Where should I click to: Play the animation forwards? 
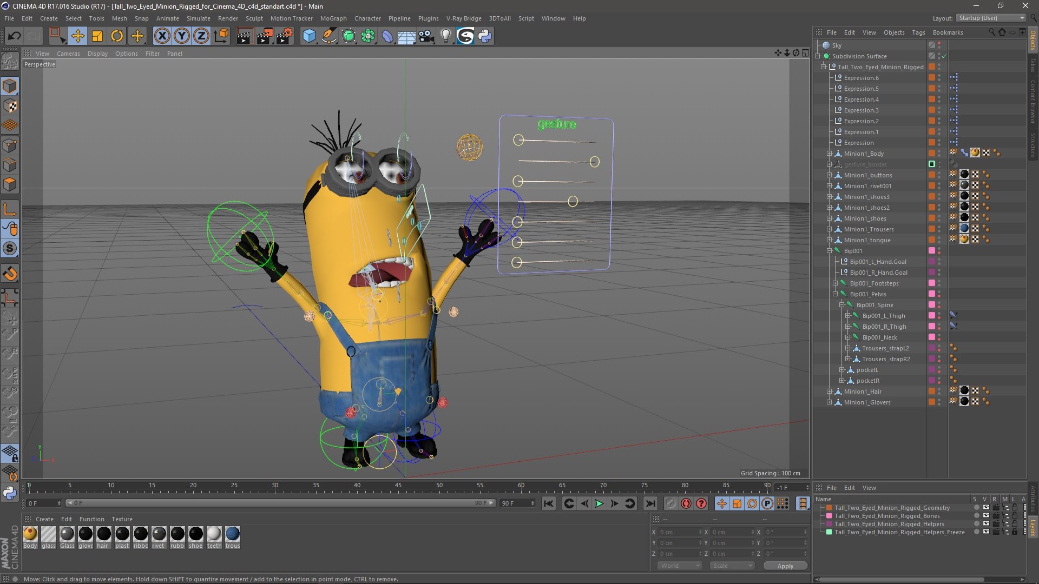[x=599, y=503]
